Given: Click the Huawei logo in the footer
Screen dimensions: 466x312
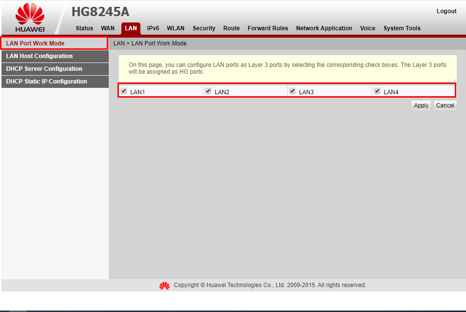Looking at the screenshot, I should coord(164,285).
